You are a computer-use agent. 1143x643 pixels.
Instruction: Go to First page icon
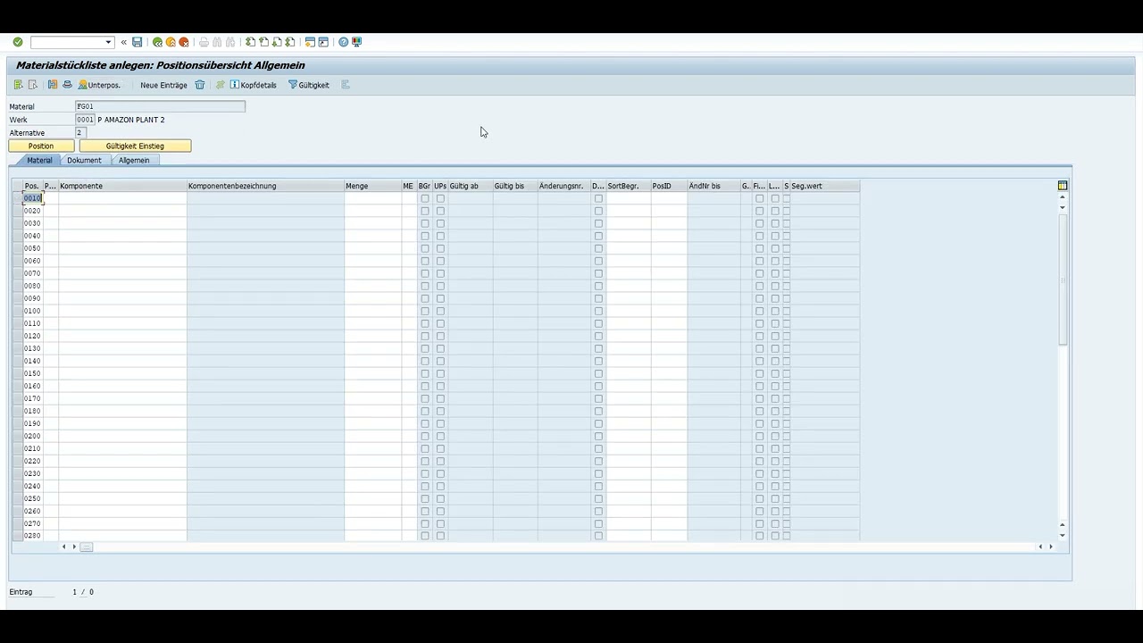tap(250, 42)
